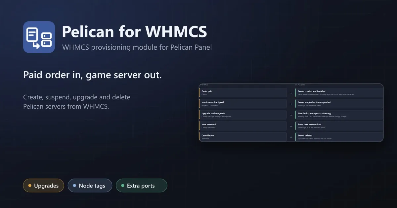Click the "Invoice overdue / paid" card
The image size is (397, 208).
coord(243,104)
